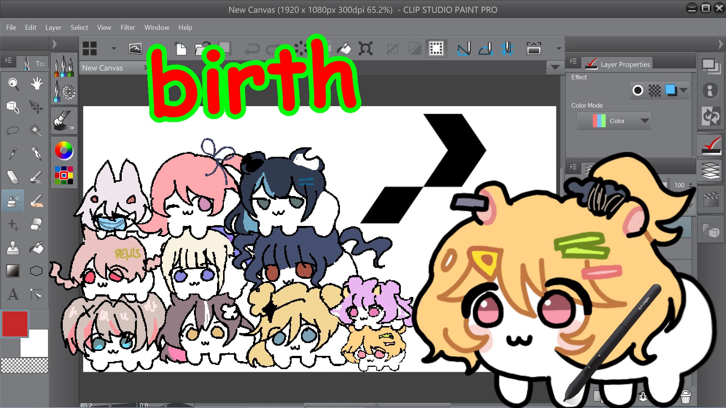Click the red main color swatch
Screen dimensions: 726x408
click(15, 324)
